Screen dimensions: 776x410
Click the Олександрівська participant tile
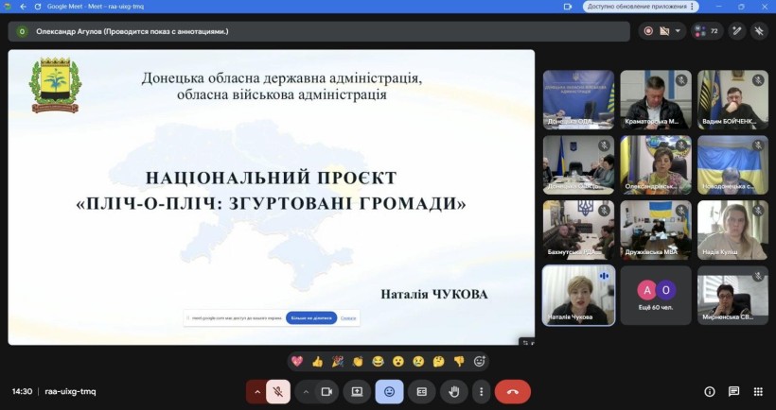[656, 165]
